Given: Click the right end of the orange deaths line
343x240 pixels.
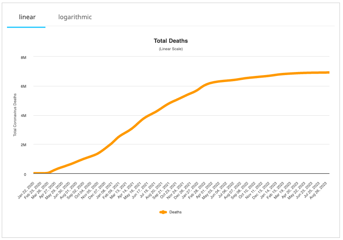Looking at the screenshot, I should tap(328, 72).
